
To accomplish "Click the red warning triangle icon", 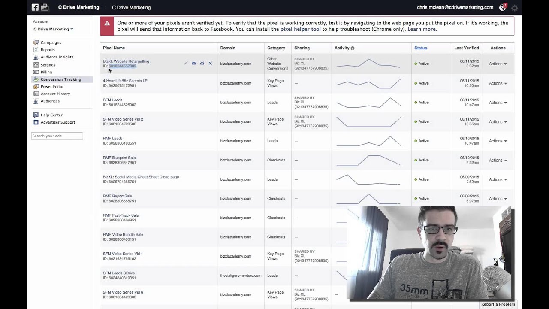I will coord(107,24).
